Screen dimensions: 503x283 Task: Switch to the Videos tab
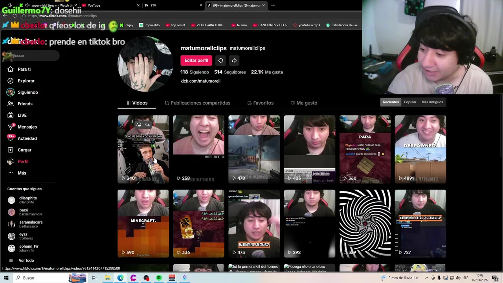(137, 103)
